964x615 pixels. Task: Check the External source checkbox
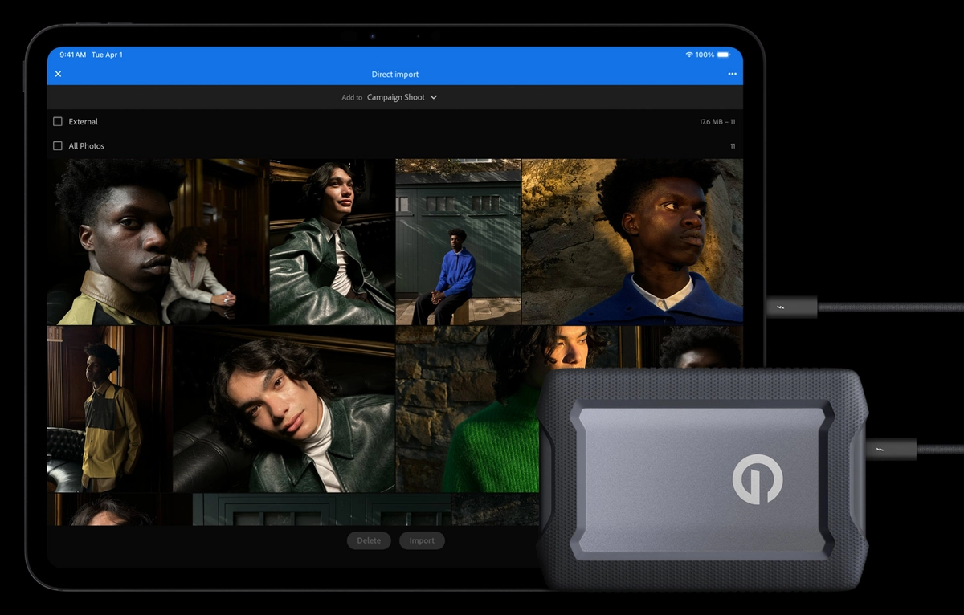[57, 121]
